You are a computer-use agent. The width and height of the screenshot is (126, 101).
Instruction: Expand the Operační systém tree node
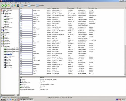pyautogui.click(x=1, y=28)
